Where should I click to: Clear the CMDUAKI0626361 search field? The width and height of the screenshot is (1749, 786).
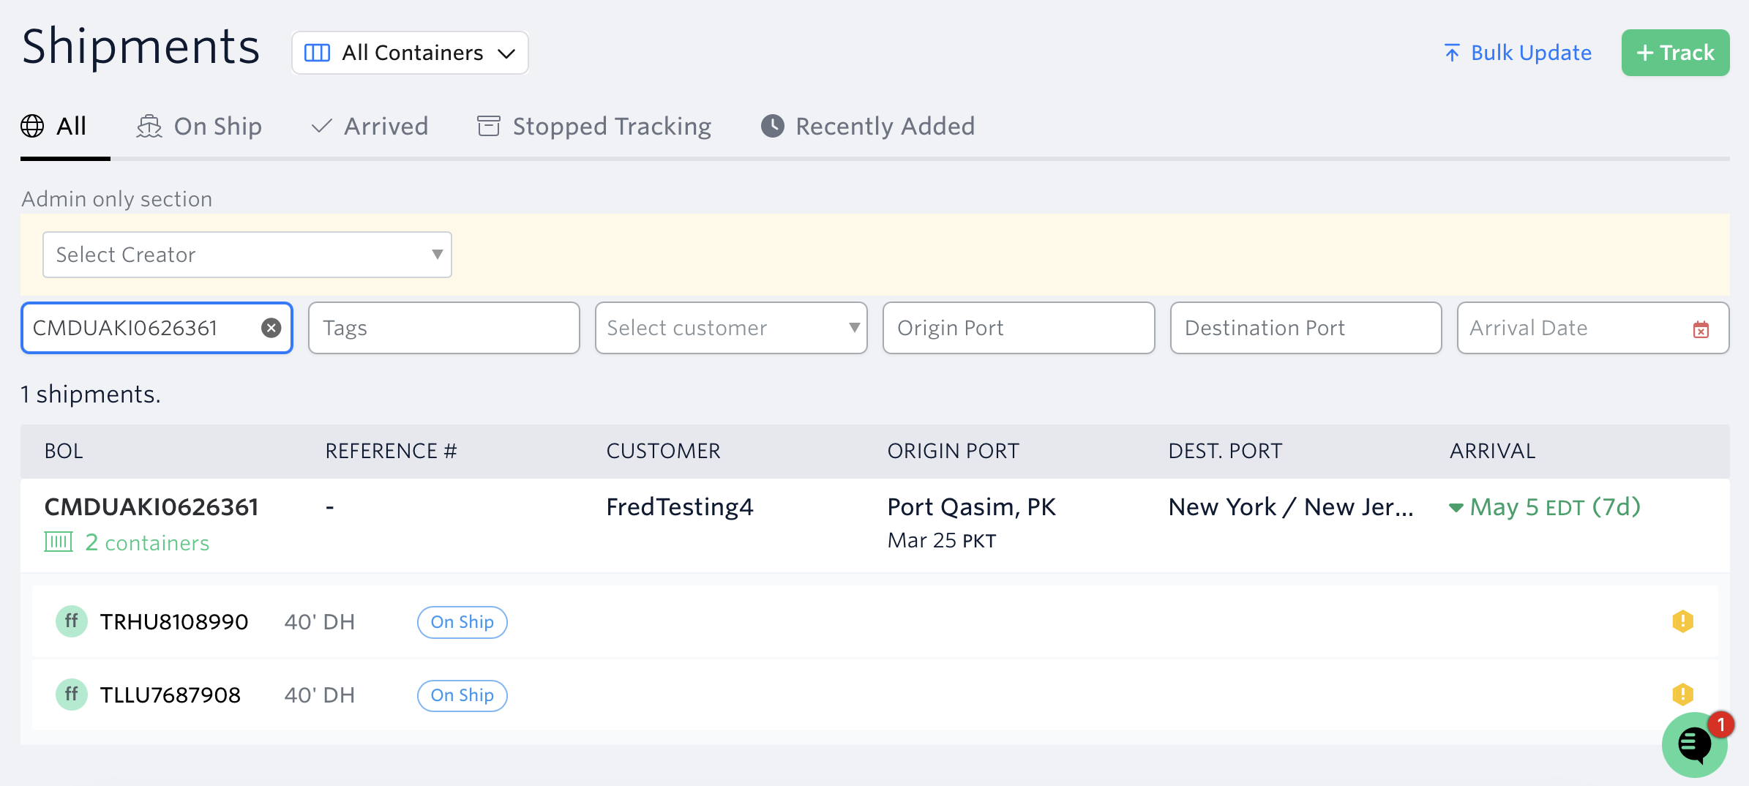pos(271,328)
